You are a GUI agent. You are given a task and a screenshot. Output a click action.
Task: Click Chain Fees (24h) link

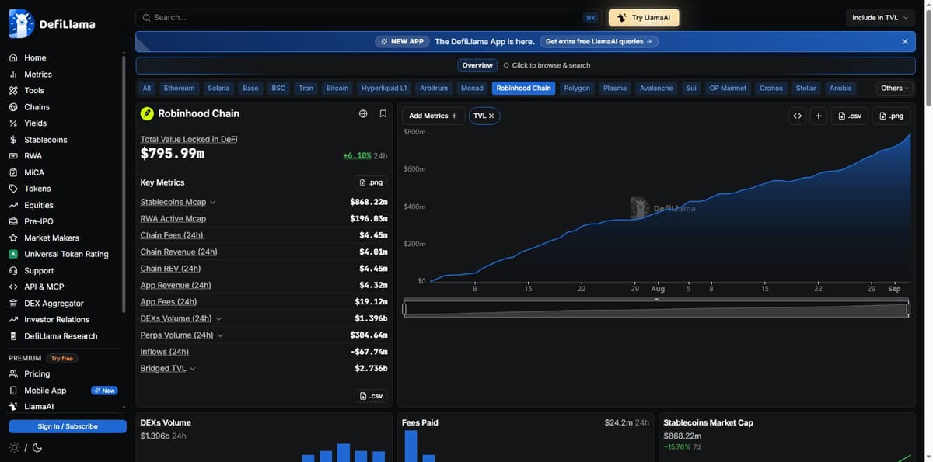coord(172,235)
